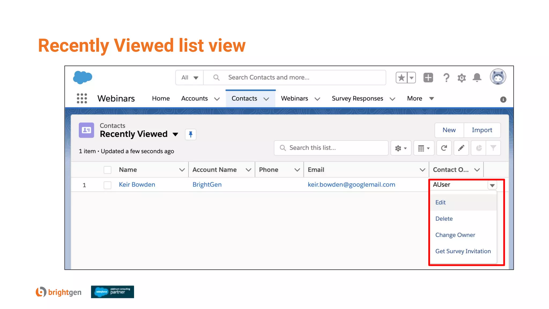Click the Search Contacts and more field
The height and width of the screenshot is (309, 549).
(x=295, y=78)
